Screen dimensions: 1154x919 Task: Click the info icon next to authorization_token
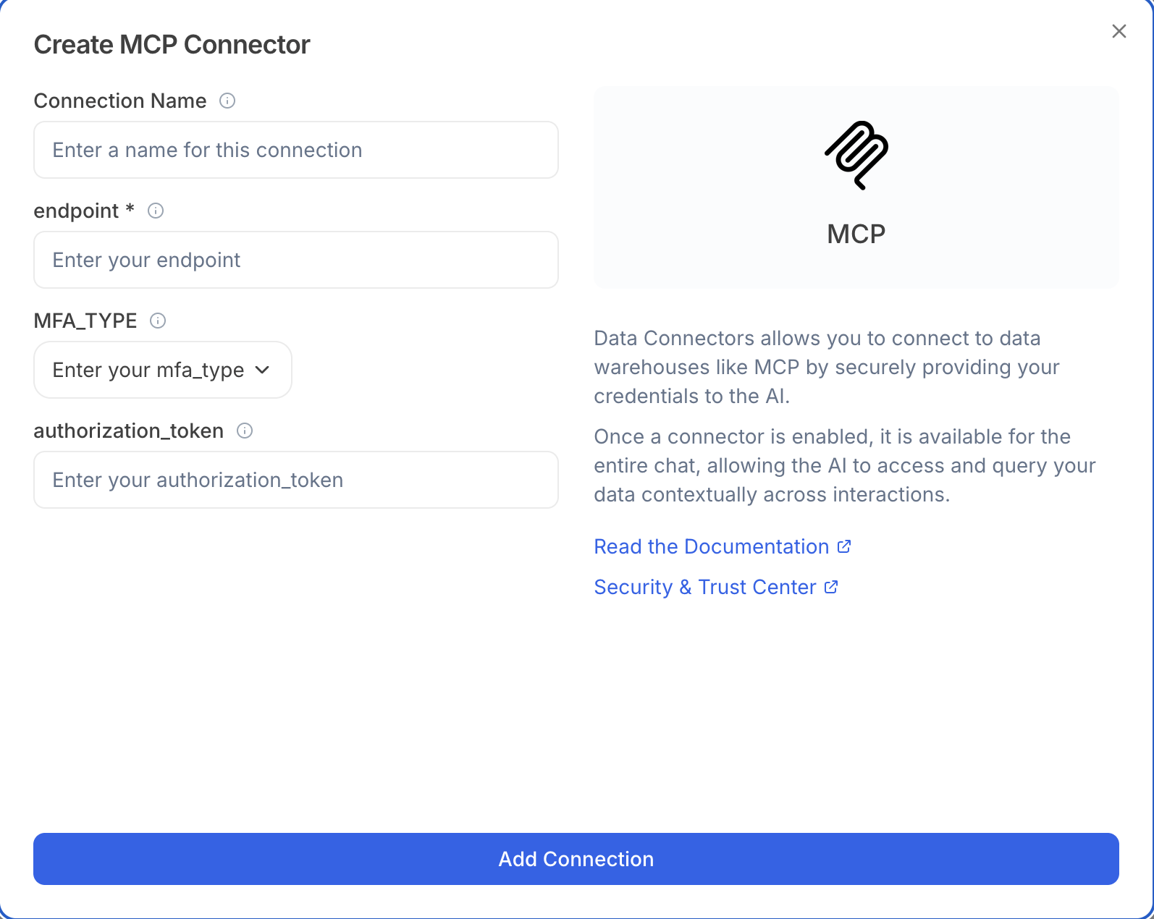(245, 431)
